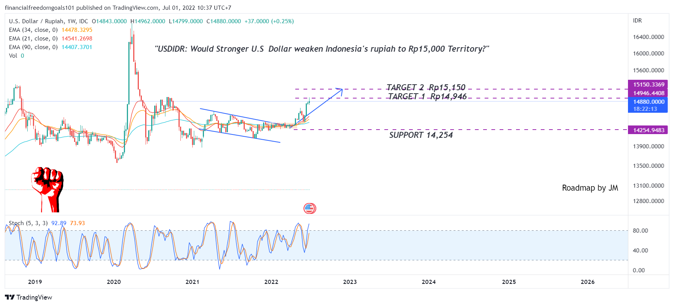Click the red fist image on chart
The height and width of the screenshot is (306, 674).
[x=48, y=189]
